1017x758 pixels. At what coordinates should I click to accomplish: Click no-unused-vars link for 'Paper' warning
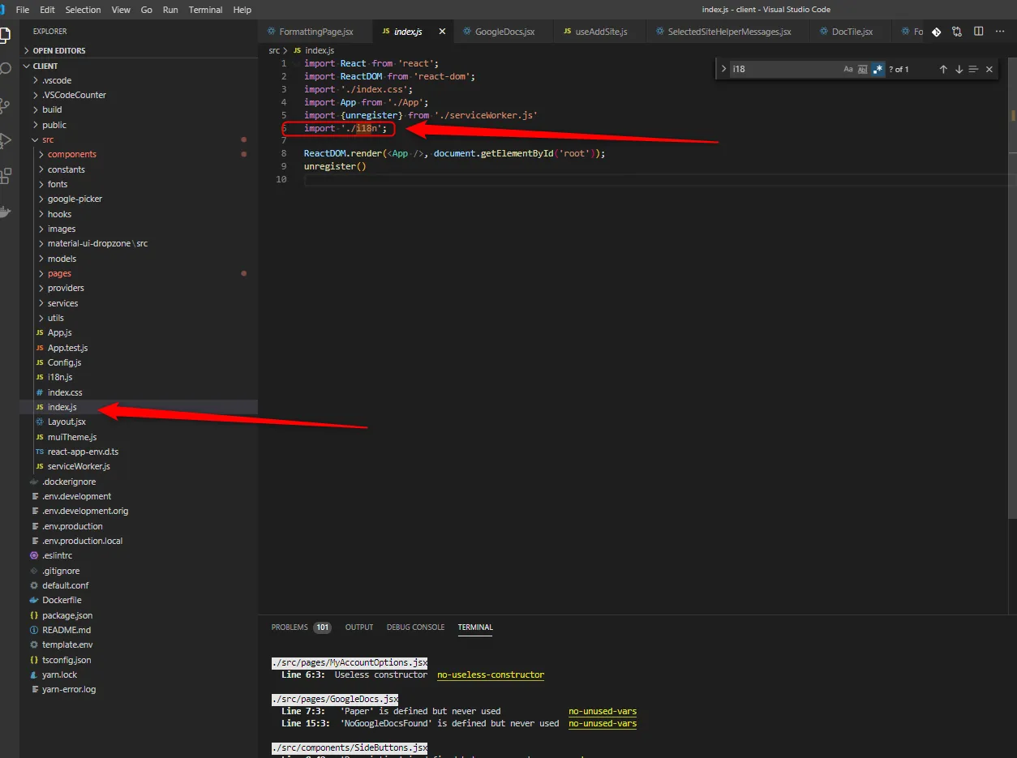coord(603,712)
